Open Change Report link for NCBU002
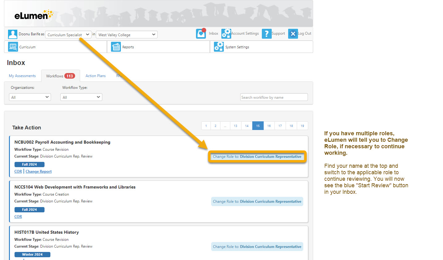The width and height of the screenshot is (443, 260). coord(39,171)
